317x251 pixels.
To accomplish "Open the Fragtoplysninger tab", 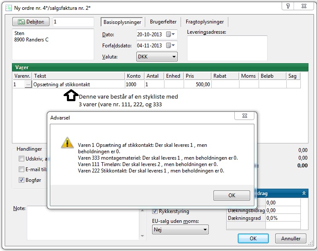I will pos(205,22).
